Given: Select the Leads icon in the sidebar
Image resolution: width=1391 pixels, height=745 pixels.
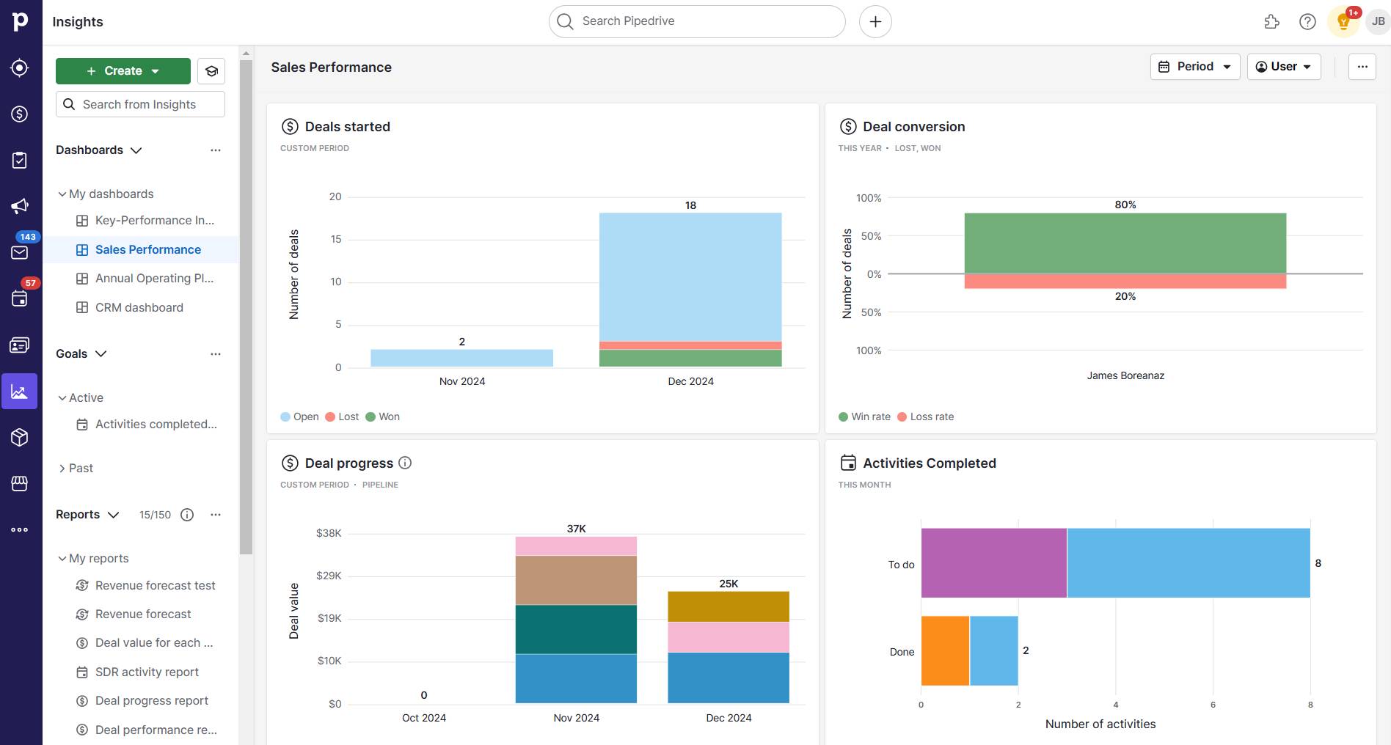Looking at the screenshot, I should (x=20, y=67).
